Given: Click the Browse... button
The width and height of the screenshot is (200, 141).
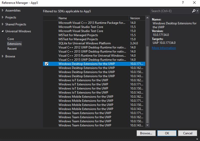Looking at the screenshot, I should click(x=146, y=133).
